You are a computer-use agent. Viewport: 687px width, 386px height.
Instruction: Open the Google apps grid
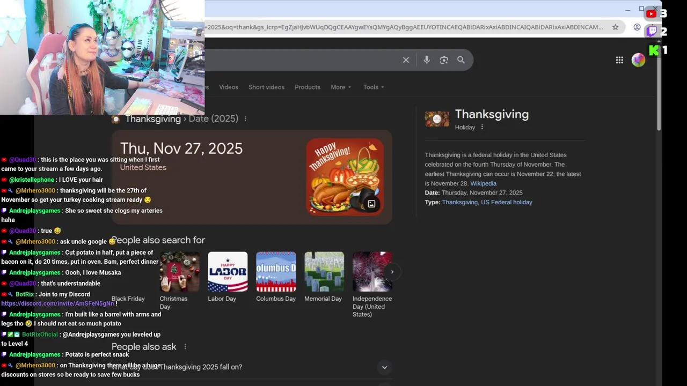(x=619, y=60)
